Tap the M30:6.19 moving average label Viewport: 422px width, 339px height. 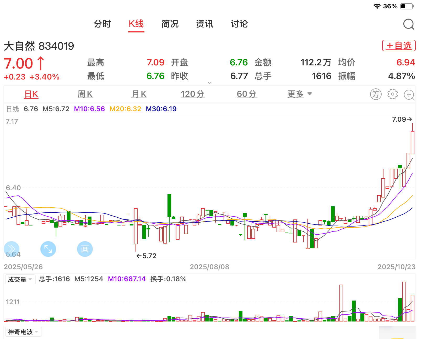[x=161, y=109]
